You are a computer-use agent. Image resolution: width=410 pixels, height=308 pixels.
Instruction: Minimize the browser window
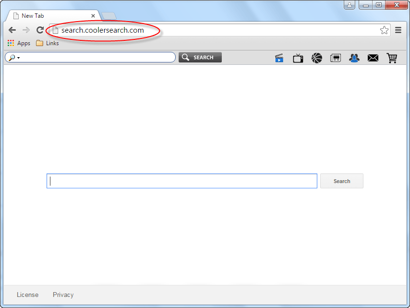(x=365, y=5)
